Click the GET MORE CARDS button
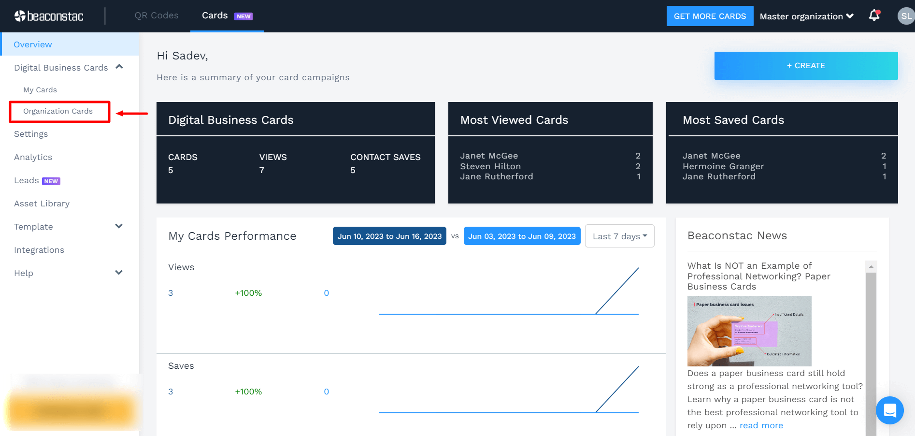 (x=710, y=15)
